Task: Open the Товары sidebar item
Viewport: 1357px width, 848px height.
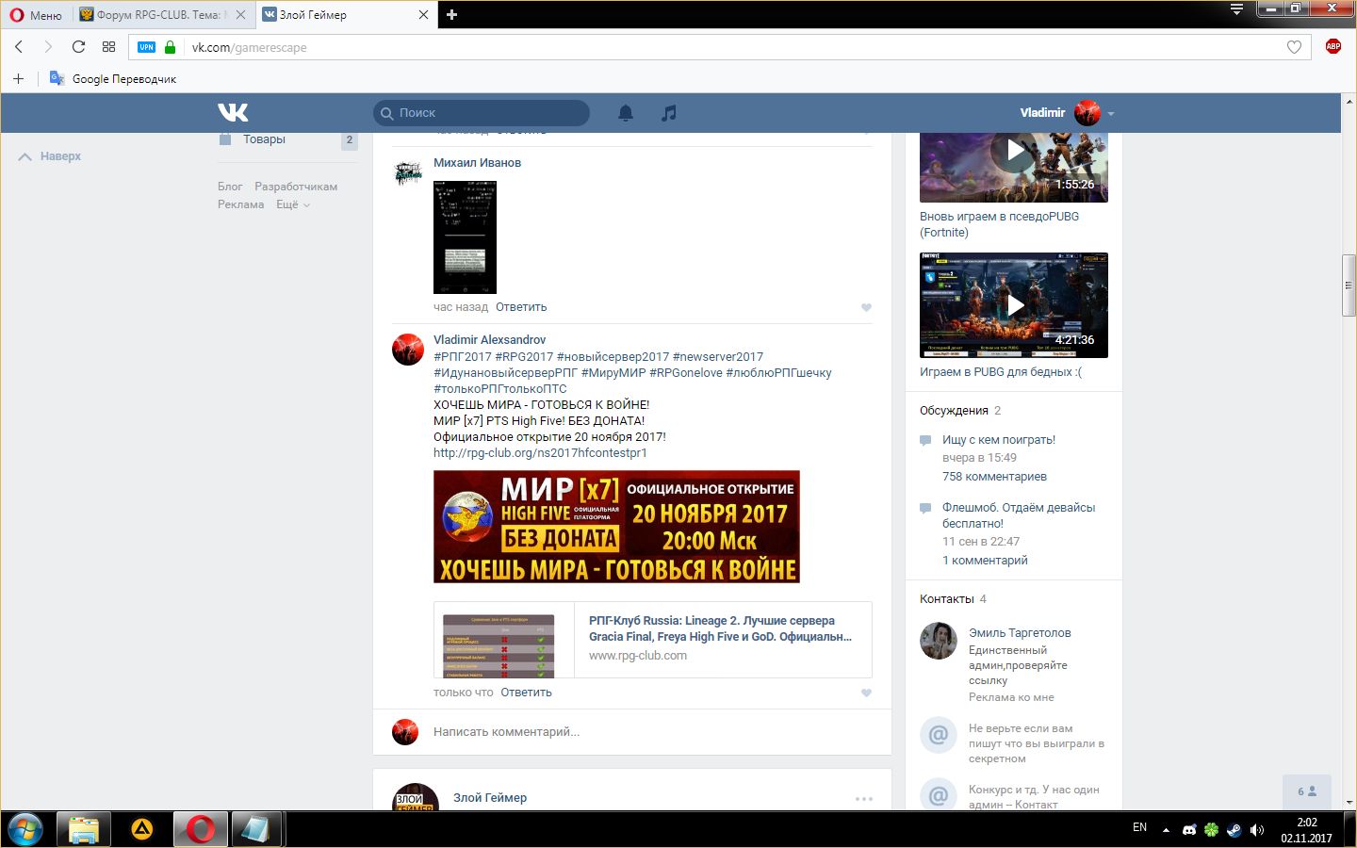Action: point(264,139)
